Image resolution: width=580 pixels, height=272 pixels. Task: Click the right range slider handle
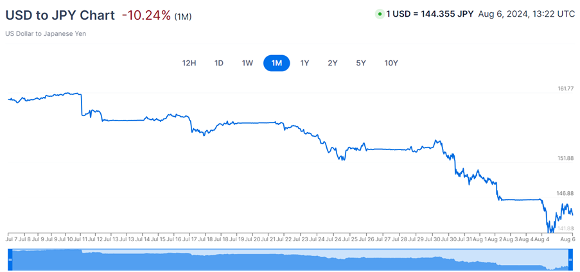point(571,259)
